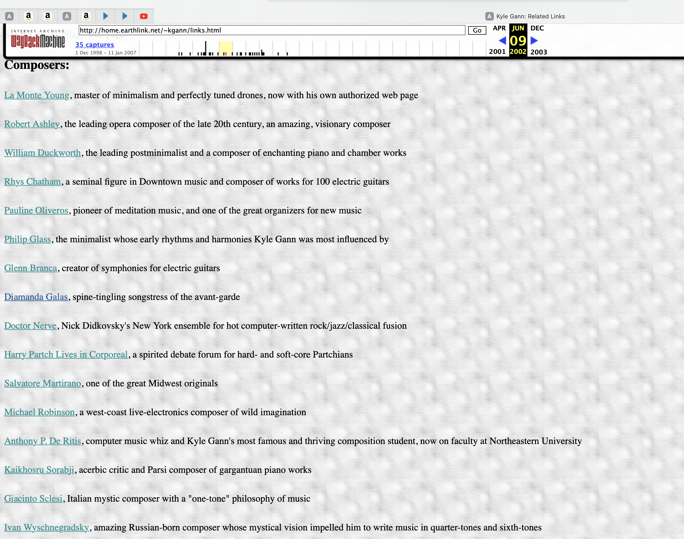Open the 35 captures link
This screenshot has width=684, height=539.
point(95,45)
